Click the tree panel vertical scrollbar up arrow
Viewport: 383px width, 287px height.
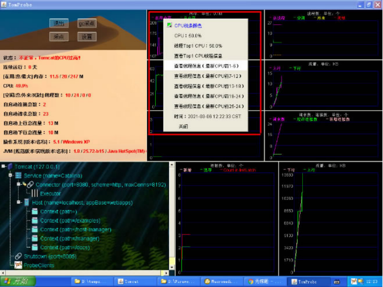click(x=172, y=165)
